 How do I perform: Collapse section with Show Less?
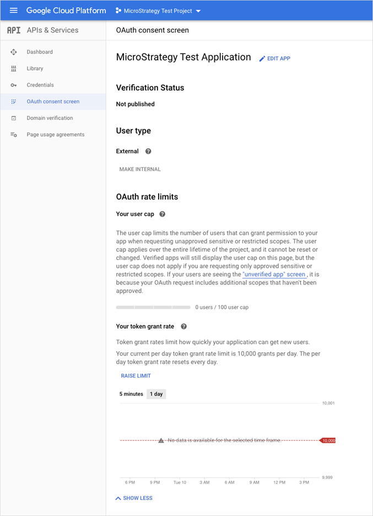click(x=134, y=498)
